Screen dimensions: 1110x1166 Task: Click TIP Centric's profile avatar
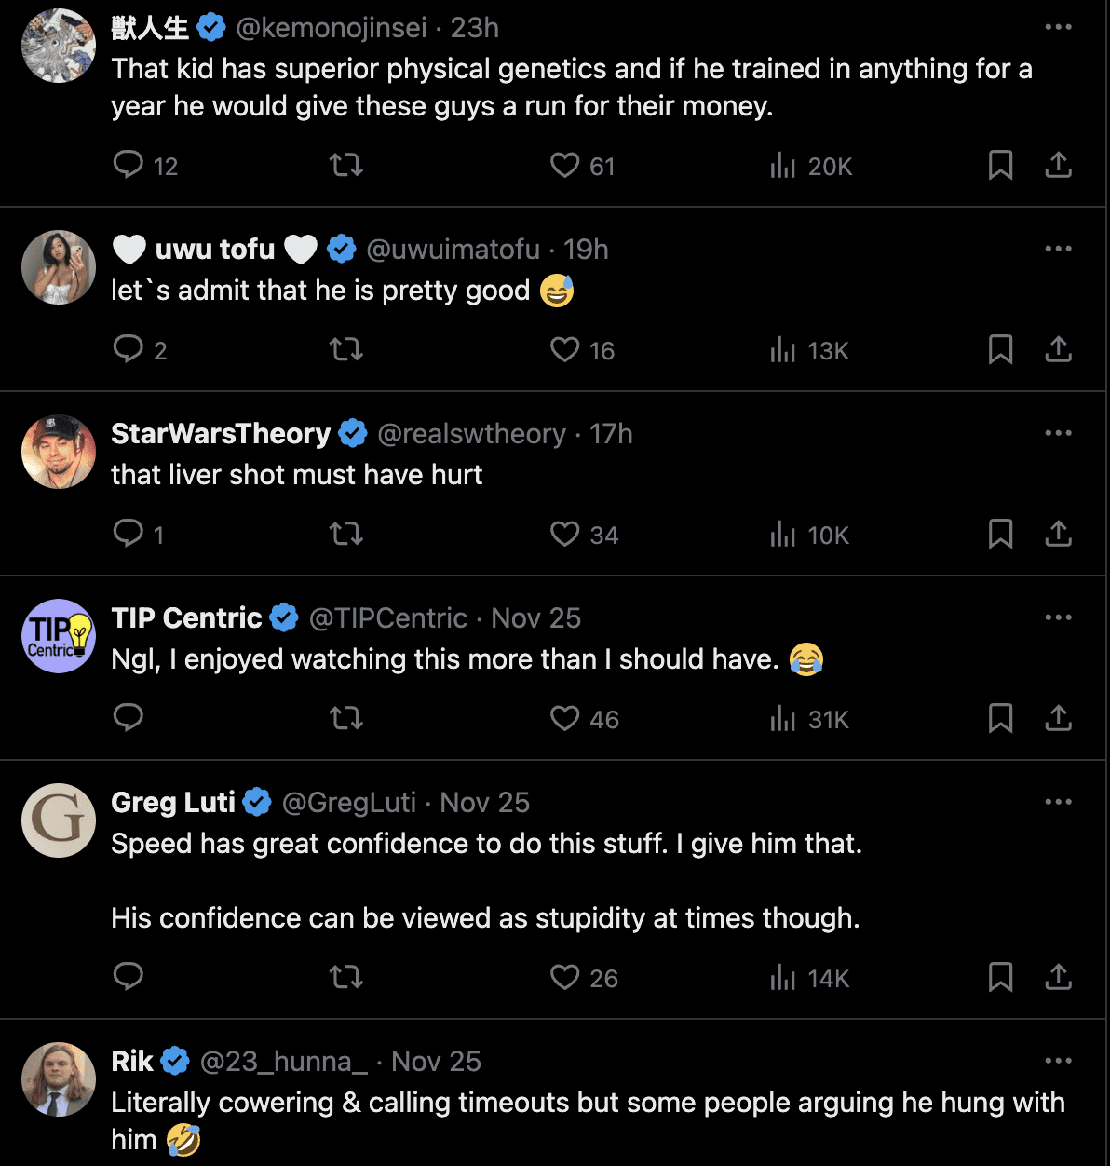tap(59, 636)
